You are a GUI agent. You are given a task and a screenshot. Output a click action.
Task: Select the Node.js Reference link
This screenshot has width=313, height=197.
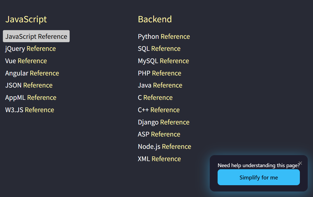(x=164, y=146)
